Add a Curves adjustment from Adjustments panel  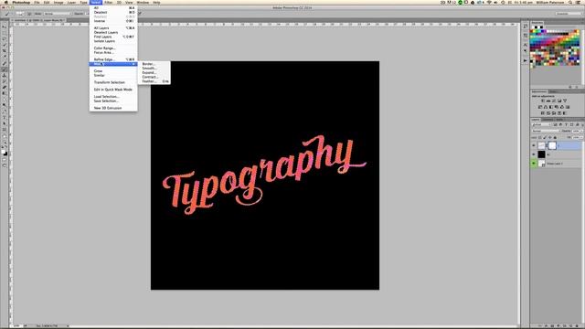pyautogui.click(x=554, y=101)
